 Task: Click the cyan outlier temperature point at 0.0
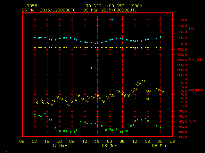click(112, 20)
